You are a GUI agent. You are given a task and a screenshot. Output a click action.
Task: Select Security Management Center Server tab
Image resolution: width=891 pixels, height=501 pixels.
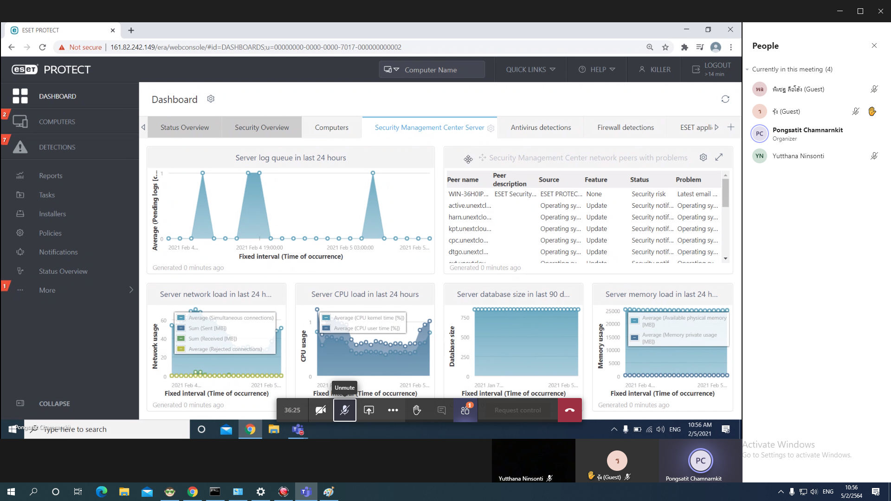point(429,128)
